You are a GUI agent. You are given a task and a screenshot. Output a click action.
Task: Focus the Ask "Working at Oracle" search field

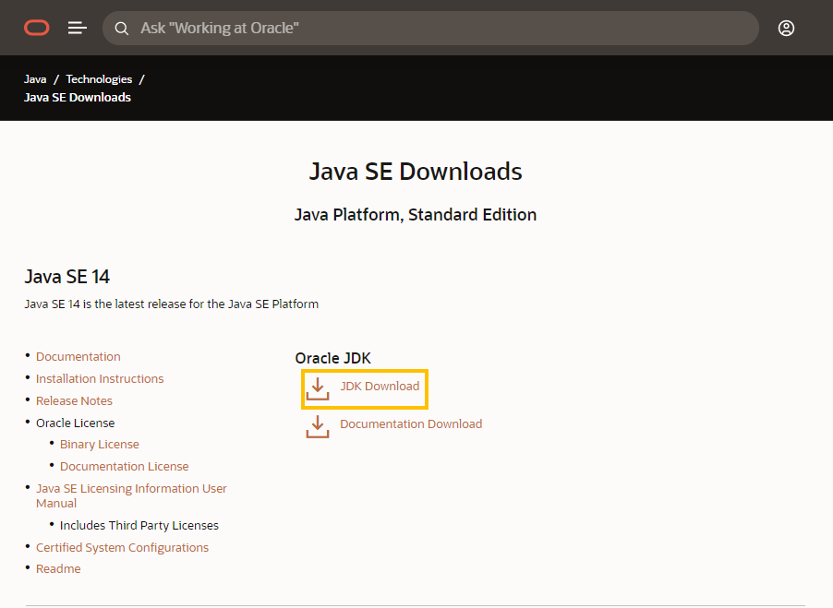[x=430, y=28]
